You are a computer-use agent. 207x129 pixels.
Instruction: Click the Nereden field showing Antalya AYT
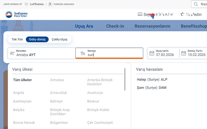coord(41,53)
